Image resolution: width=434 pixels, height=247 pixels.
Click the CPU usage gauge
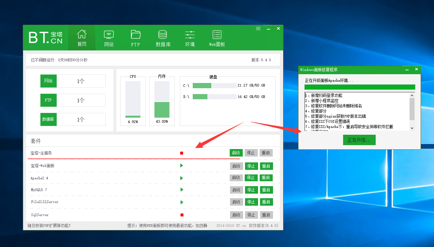pyautogui.click(x=133, y=100)
